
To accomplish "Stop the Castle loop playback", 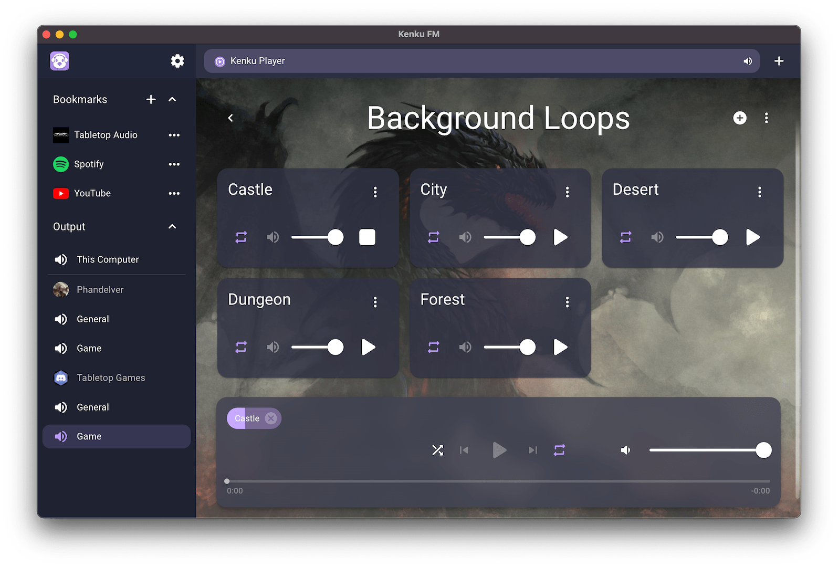I will click(x=367, y=237).
